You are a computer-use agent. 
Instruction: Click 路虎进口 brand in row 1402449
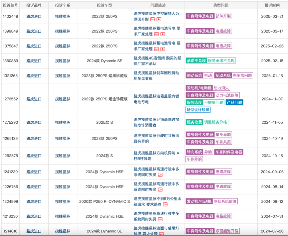pyautogui.click(x=34, y=17)
